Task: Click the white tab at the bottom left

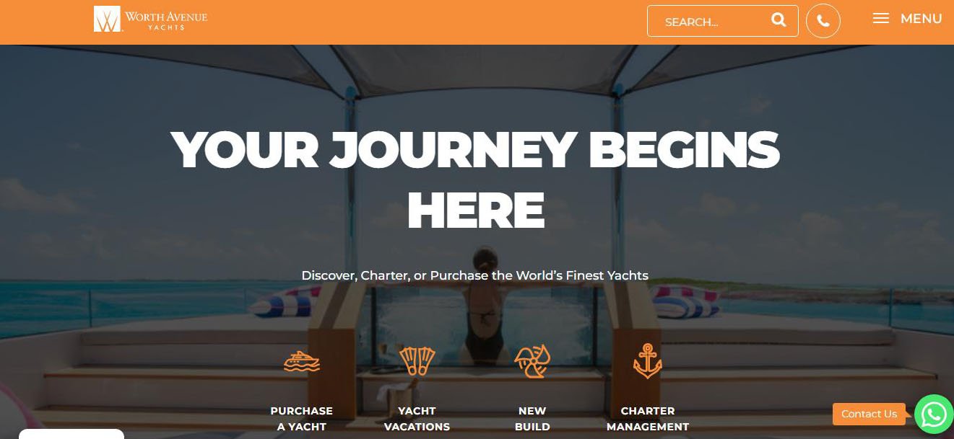Action: click(x=71, y=434)
